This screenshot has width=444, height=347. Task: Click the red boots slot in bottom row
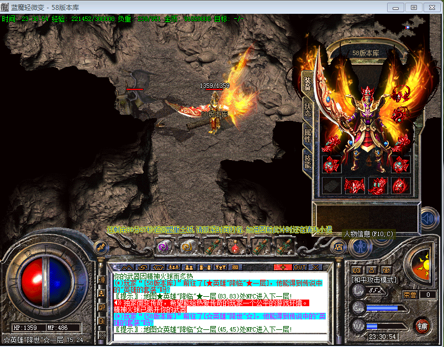point(378,186)
